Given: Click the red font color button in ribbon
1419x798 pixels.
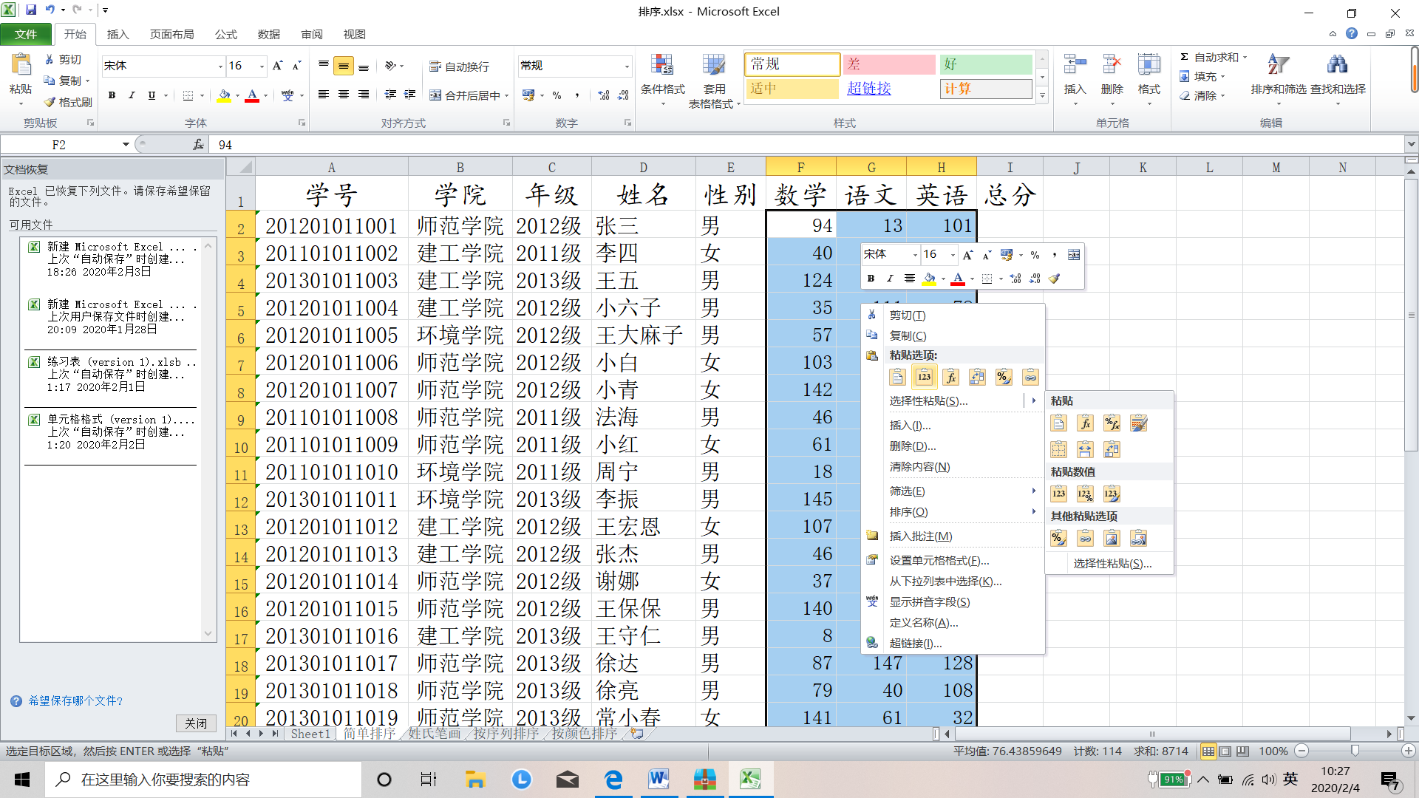Looking at the screenshot, I should point(252,95).
